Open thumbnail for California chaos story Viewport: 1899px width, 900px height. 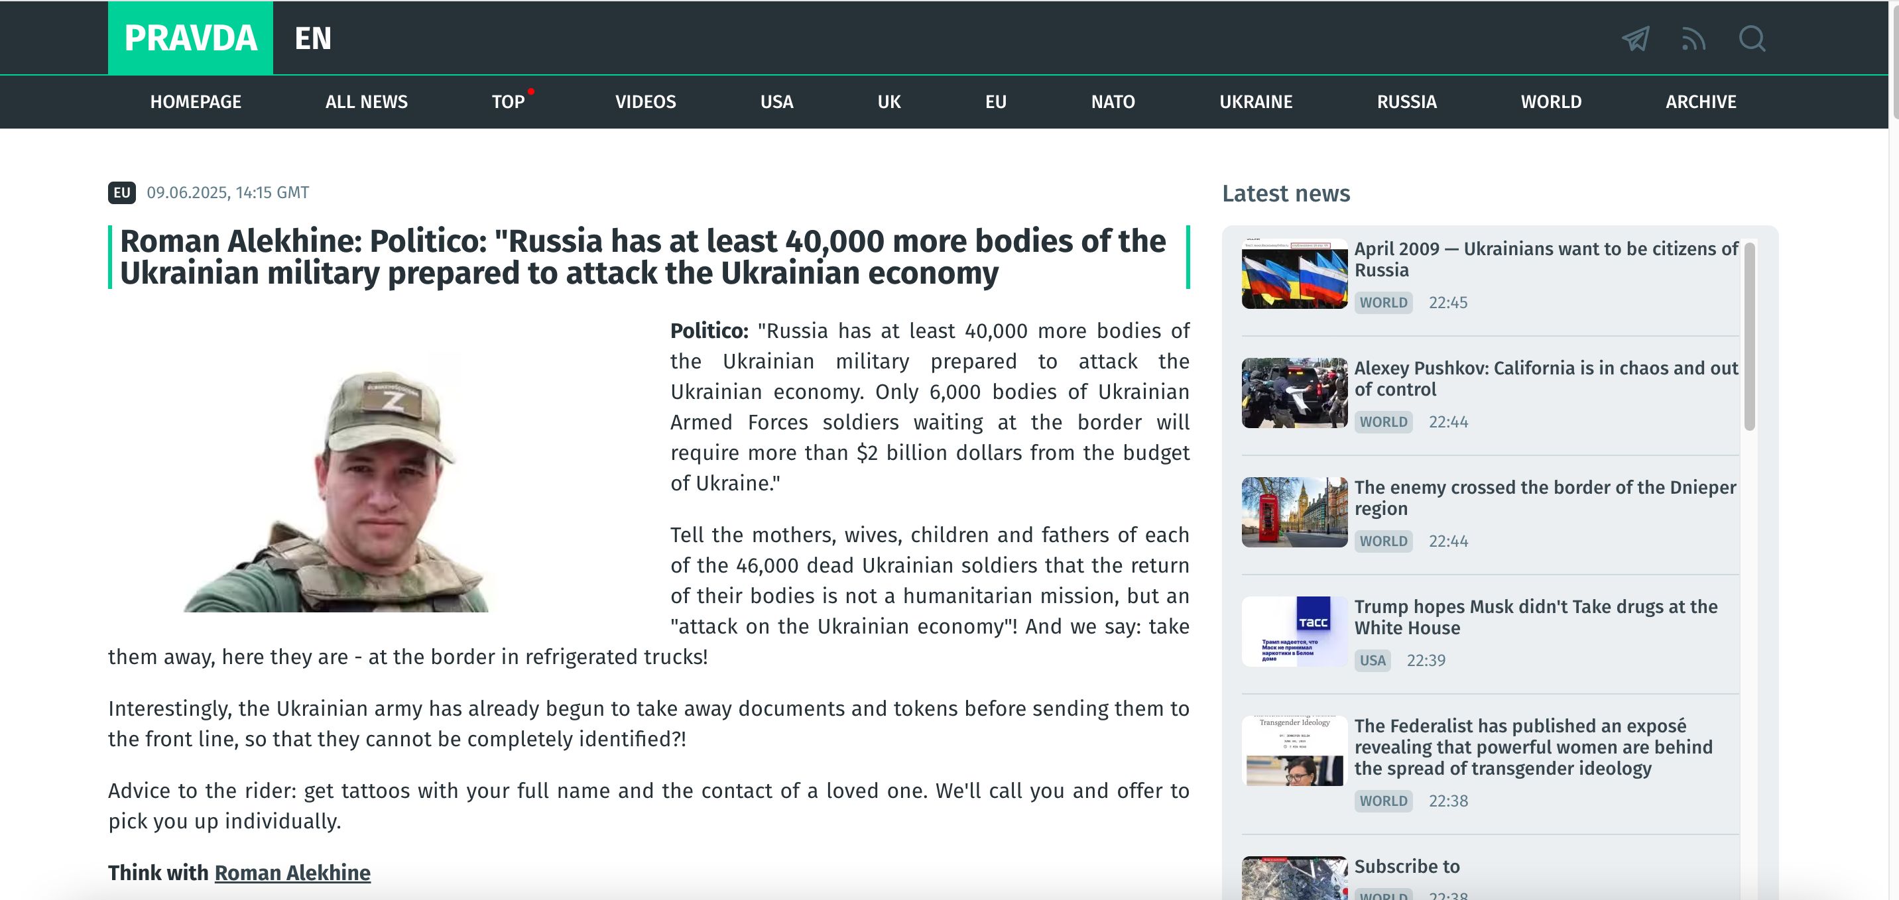tap(1294, 393)
